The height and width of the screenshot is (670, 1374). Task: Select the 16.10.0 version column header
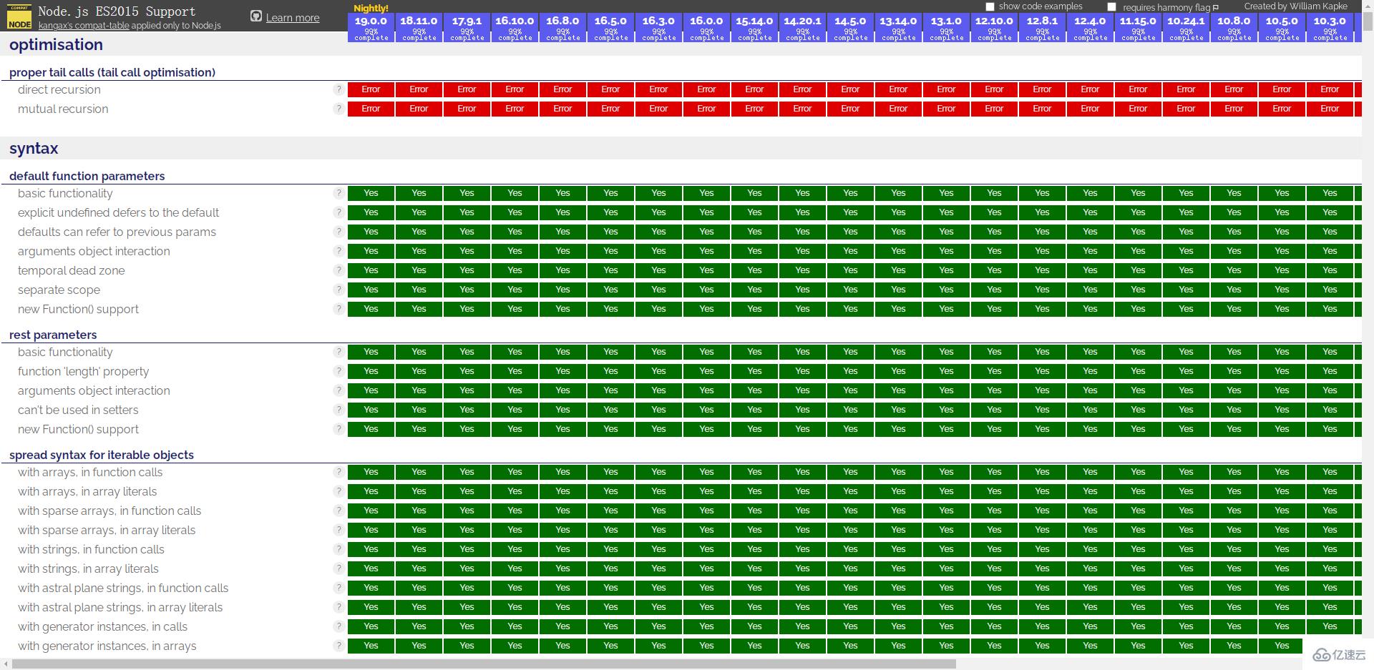point(515,27)
